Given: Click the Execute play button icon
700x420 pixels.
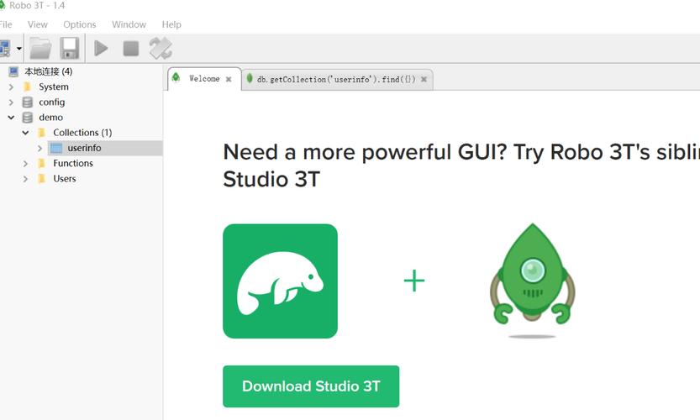Looking at the screenshot, I should 102,48.
